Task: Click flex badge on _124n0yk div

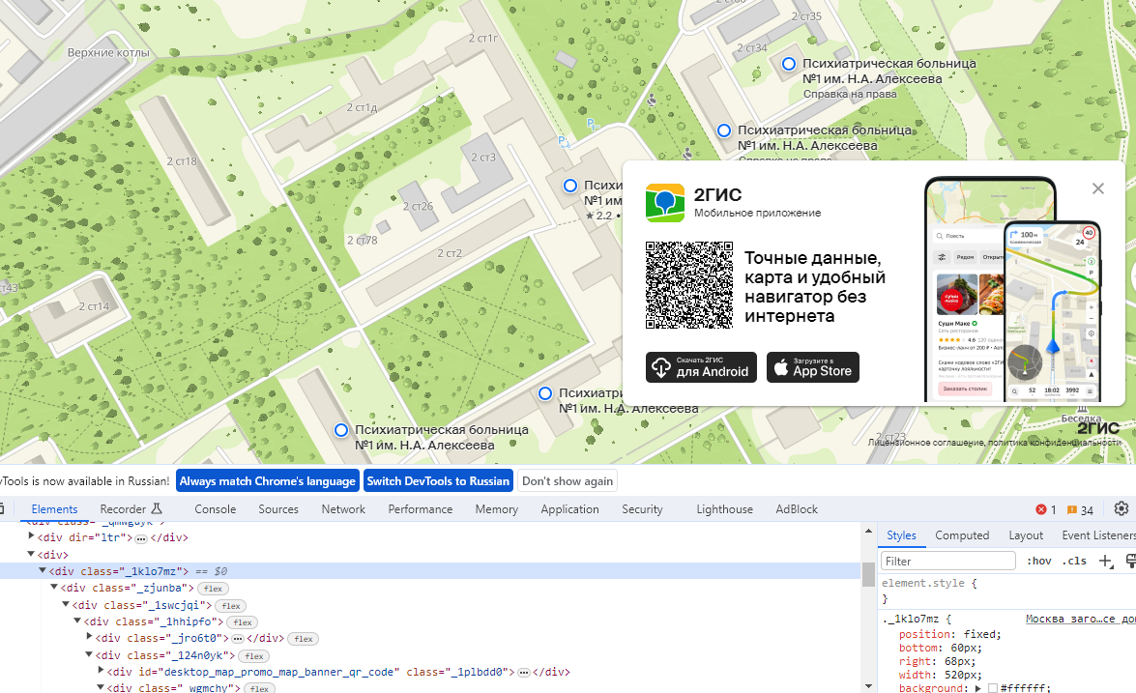Action: click(254, 656)
